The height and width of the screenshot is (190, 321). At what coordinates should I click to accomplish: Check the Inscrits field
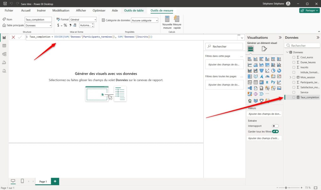tap(294, 67)
